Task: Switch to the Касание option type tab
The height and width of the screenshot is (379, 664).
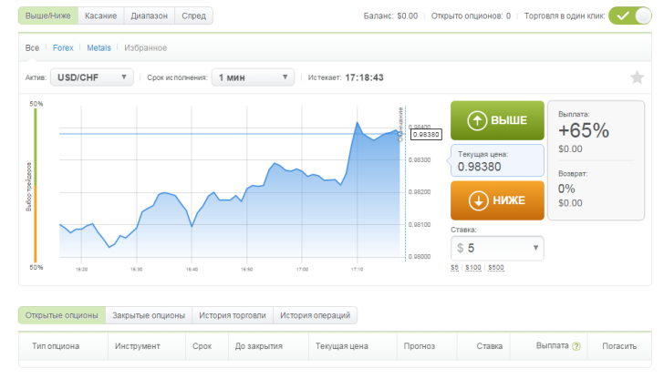Action: (x=99, y=15)
